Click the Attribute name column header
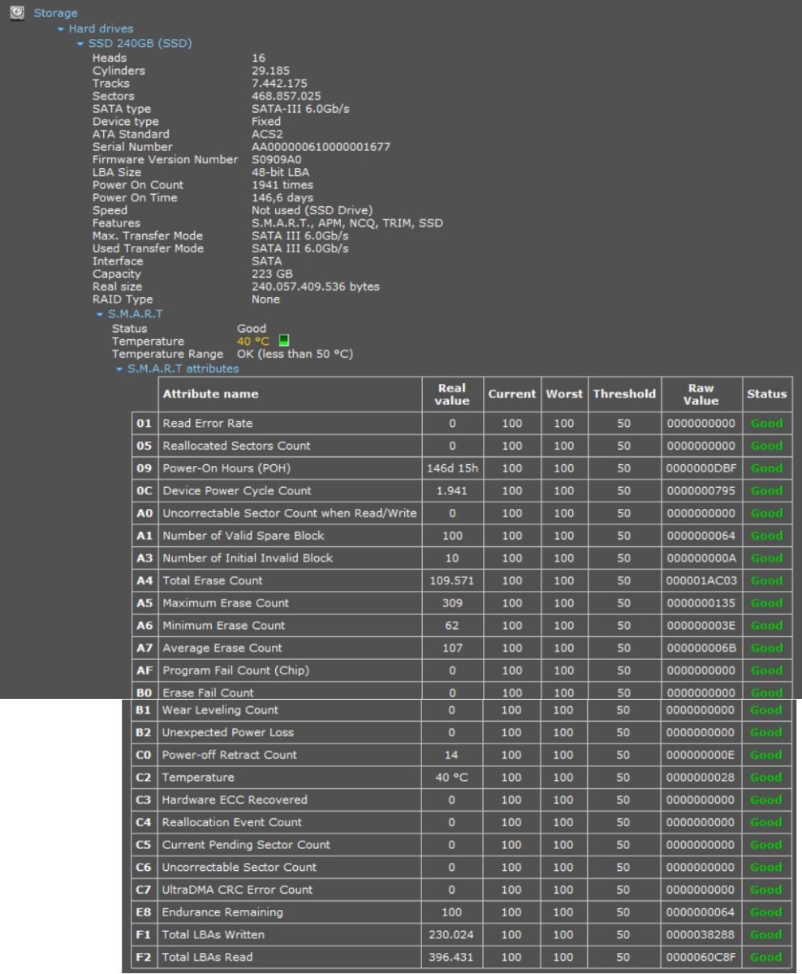This screenshot has width=802, height=974. (x=211, y=394)
